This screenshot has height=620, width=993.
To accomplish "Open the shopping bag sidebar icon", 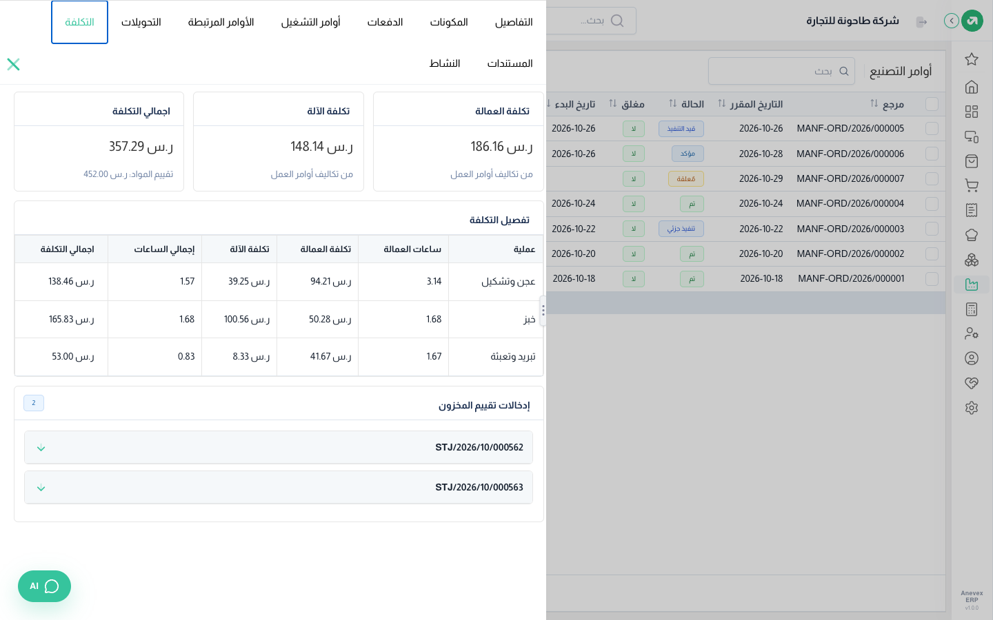I will click(x=972, y=161).
